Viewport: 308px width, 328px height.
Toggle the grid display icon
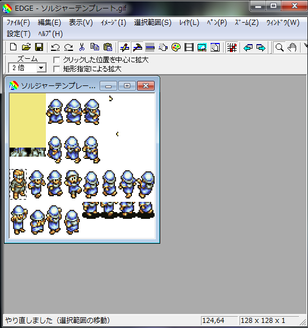(232, 48)
